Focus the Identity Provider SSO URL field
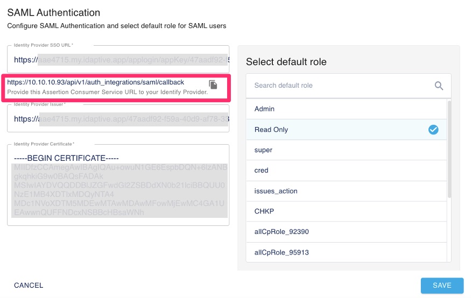 click(x=118, y=60)
